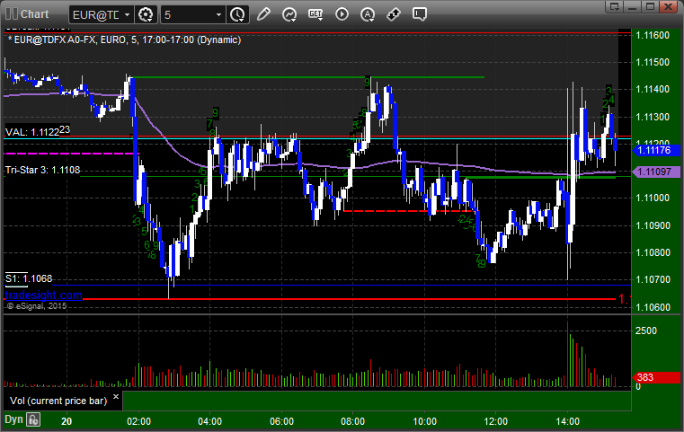Click the chart window grip icon
Viewport: 684px width, 432px height.
point(12,14)
